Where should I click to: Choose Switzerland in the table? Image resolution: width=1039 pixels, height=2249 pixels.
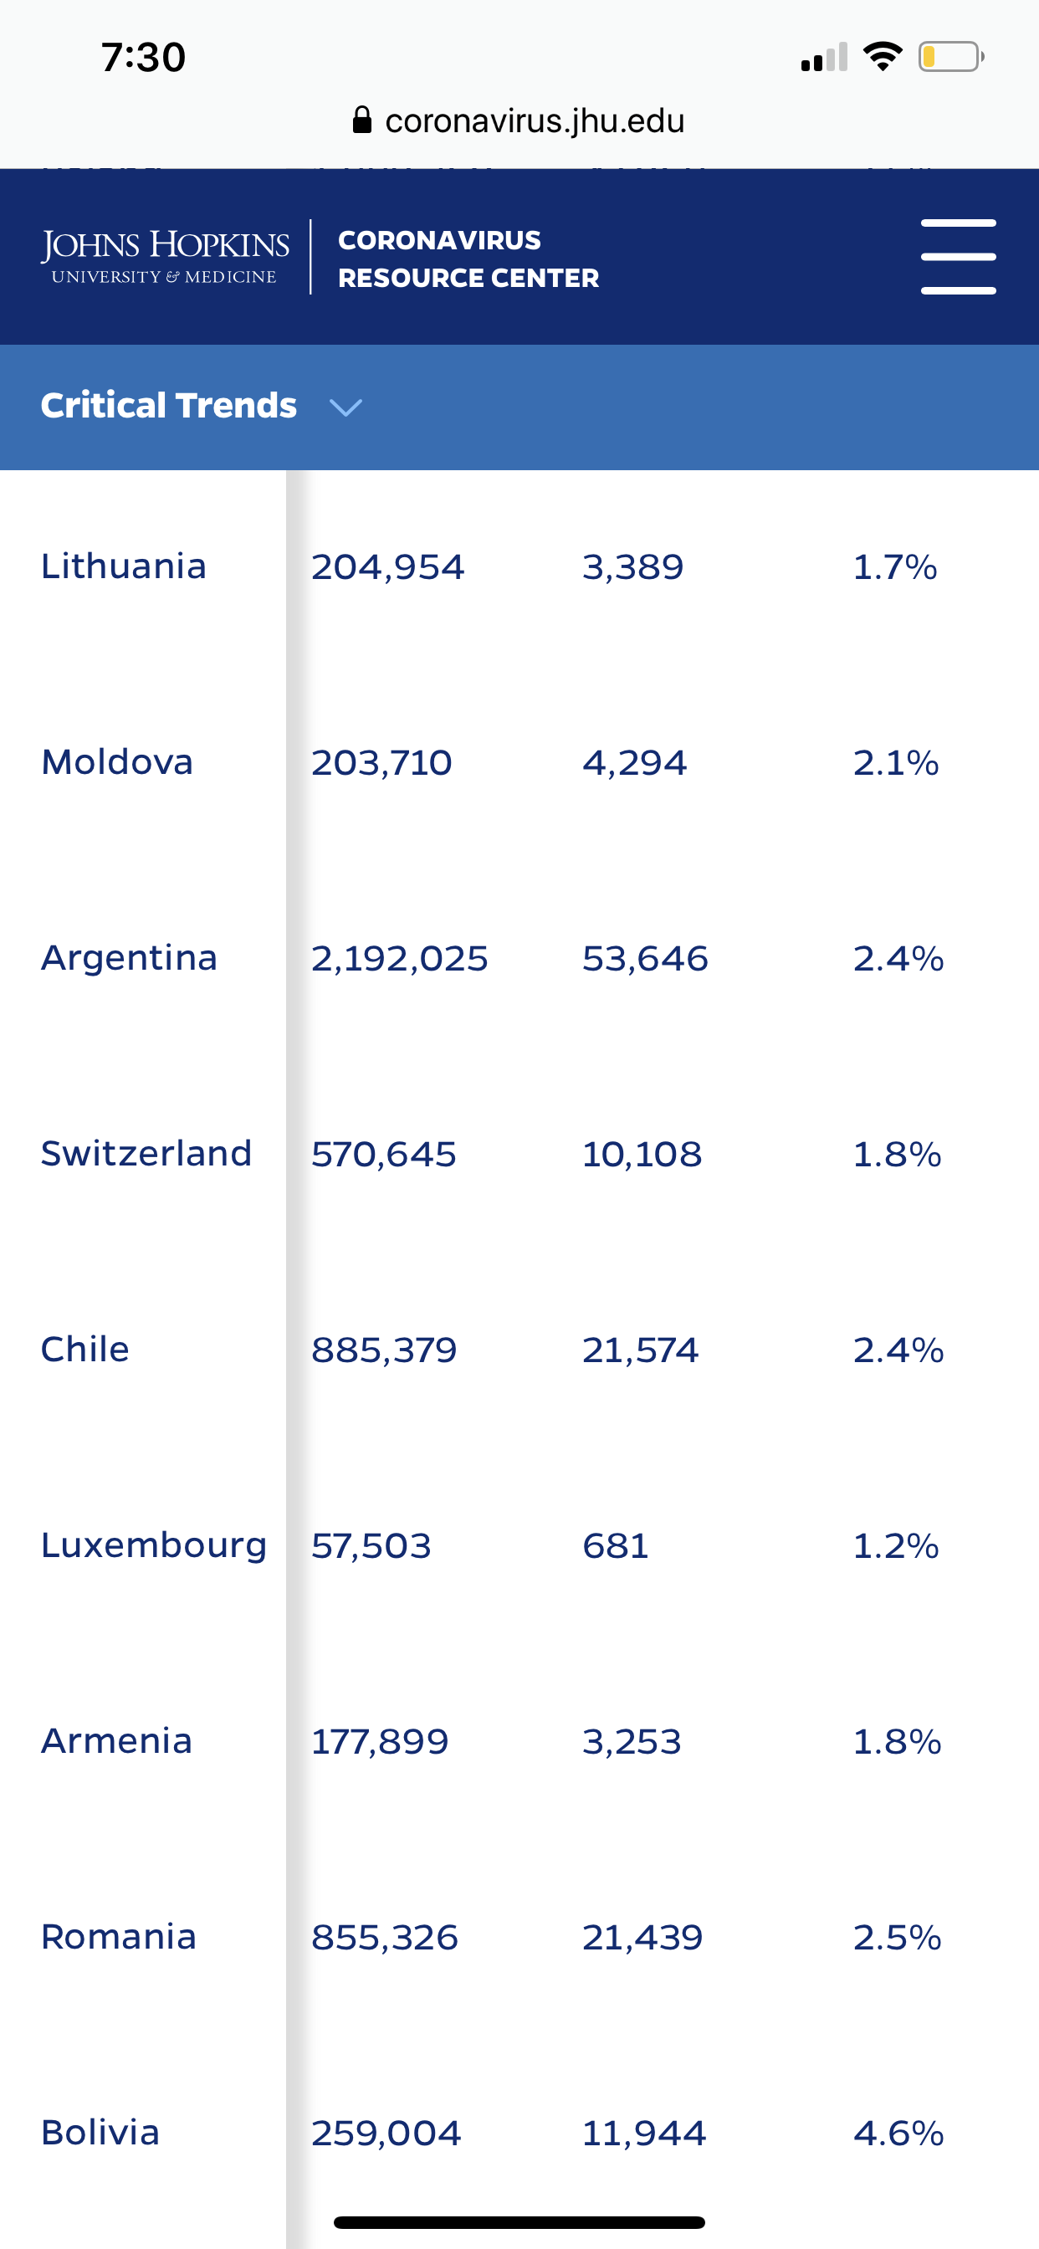coord(146,1153)
